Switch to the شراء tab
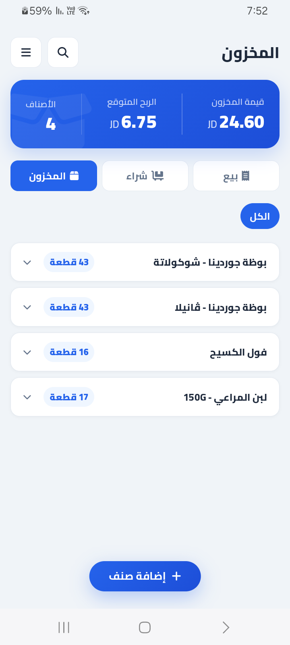This screenshot has width=290, height=645. [145, 176]
